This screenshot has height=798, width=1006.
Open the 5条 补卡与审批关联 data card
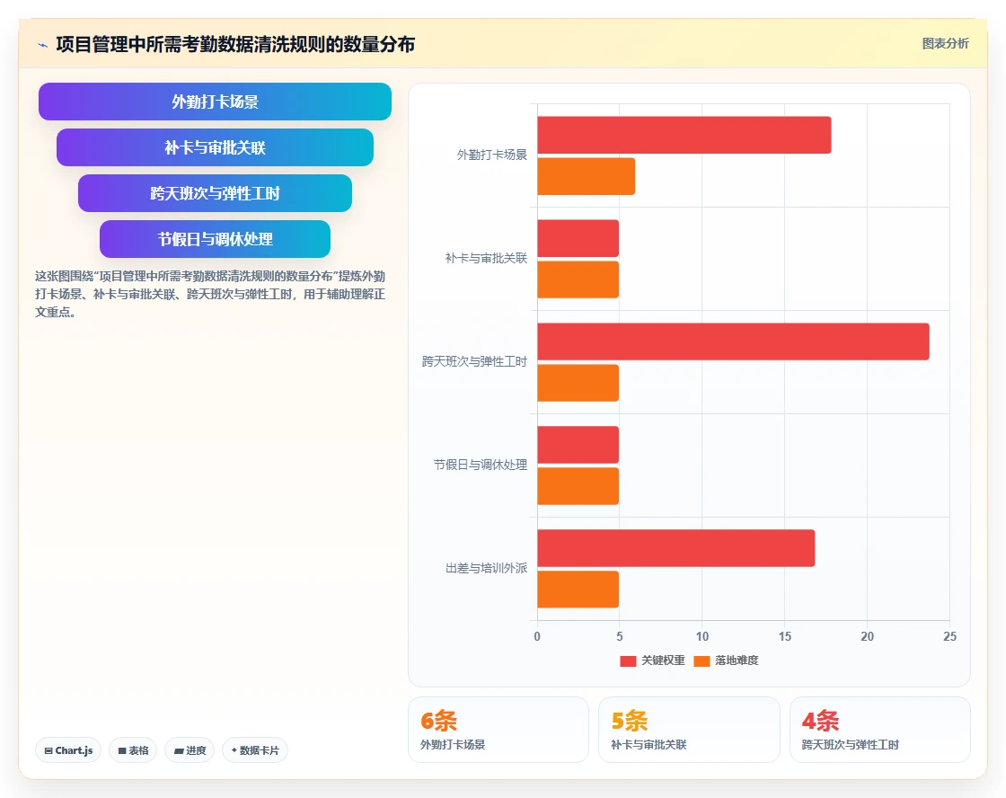point(689,730)
